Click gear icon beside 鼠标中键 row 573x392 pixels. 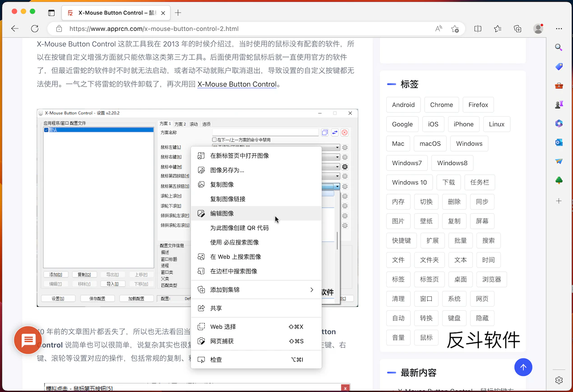coord(345,167)
